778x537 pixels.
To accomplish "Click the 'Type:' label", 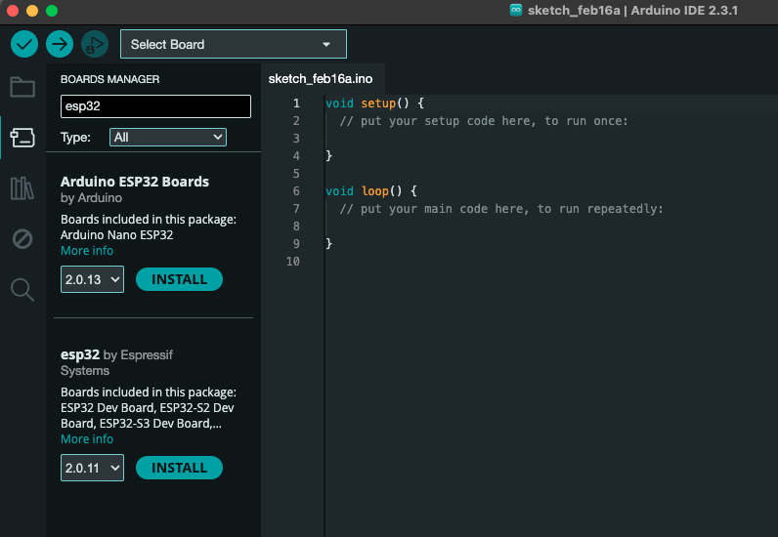I will 75,138.
